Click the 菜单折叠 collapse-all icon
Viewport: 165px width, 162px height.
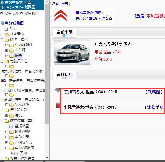(x=21, y=13)
